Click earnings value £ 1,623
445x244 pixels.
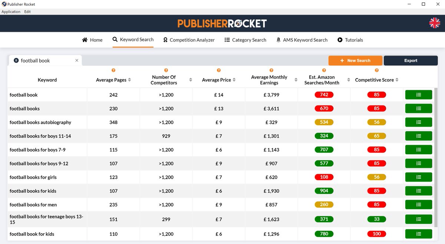271,219
